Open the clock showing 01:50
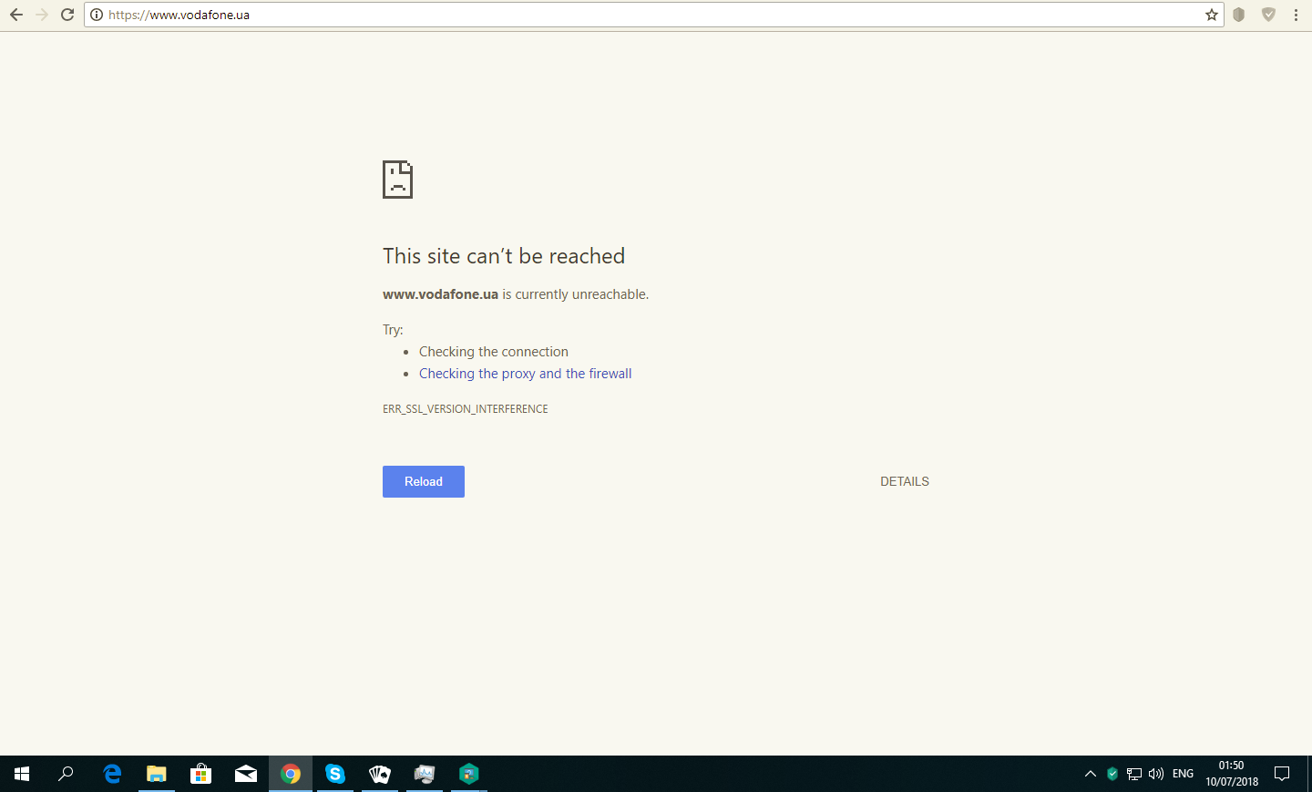 [x=1232, y=774]
